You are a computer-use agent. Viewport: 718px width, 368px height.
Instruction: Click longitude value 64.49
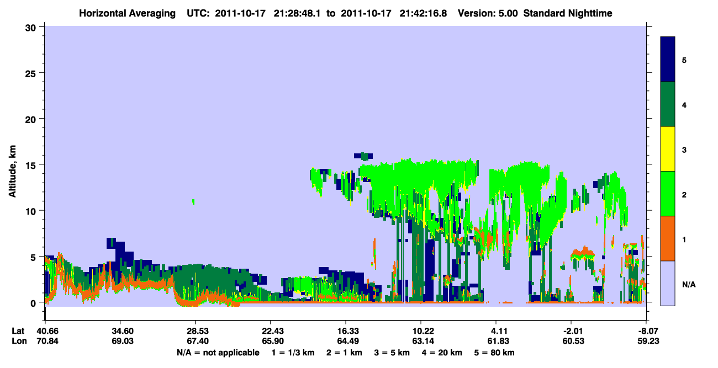pos(345,342)
